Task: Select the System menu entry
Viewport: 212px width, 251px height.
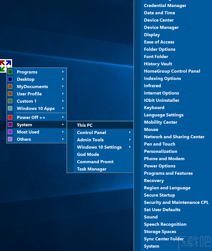Action: pyautogui.click(x=37, y=125)
